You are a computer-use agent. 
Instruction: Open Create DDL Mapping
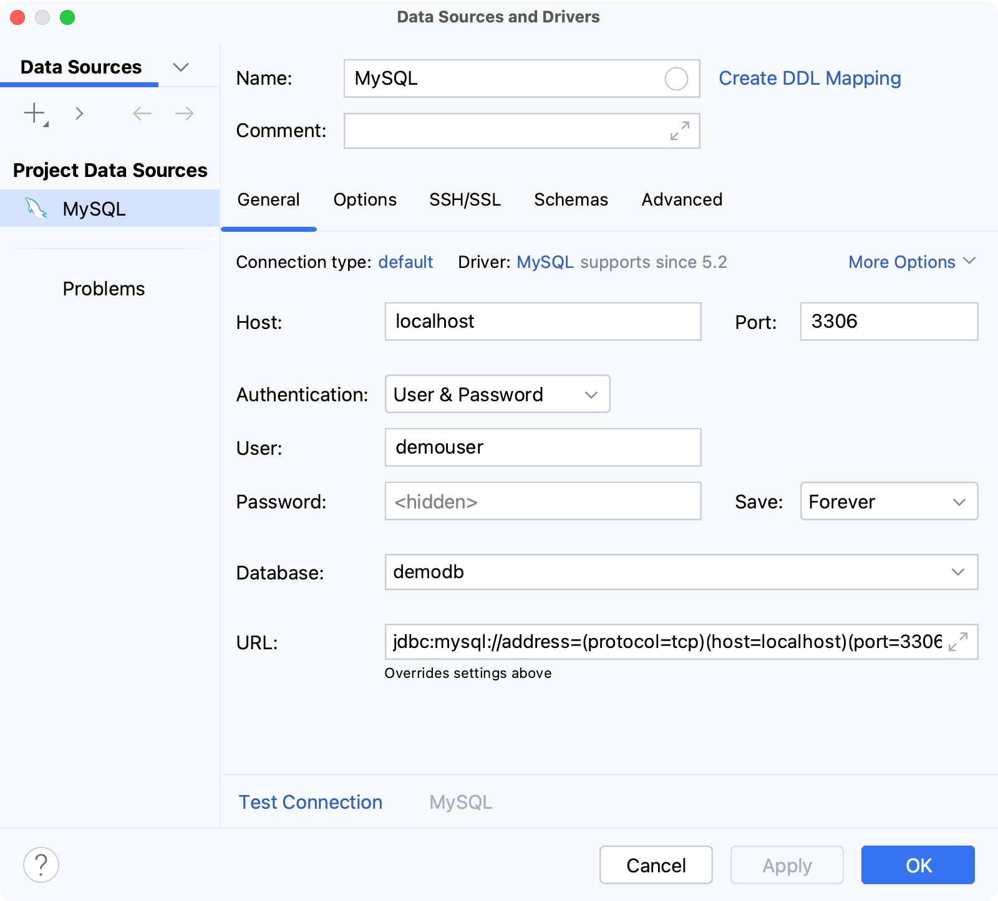(809, 78)
